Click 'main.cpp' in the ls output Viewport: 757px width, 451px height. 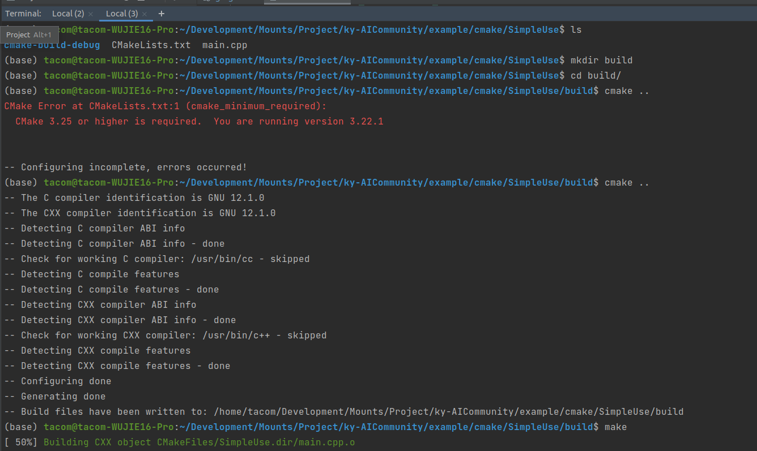click(224, 45)
